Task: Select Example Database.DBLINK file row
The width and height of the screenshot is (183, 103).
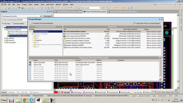Action: click(112, 45)
